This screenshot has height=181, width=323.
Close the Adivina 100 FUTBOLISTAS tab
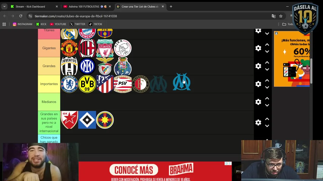point(110,7)
